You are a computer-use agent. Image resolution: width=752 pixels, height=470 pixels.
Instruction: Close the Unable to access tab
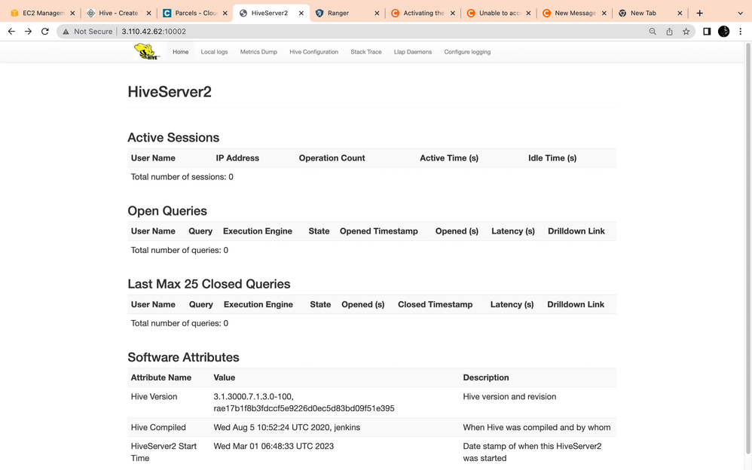tap(528, 13)
